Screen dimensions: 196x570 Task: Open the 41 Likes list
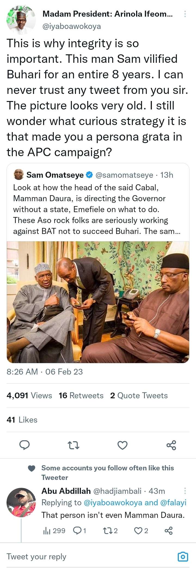[x=22, y=420]
